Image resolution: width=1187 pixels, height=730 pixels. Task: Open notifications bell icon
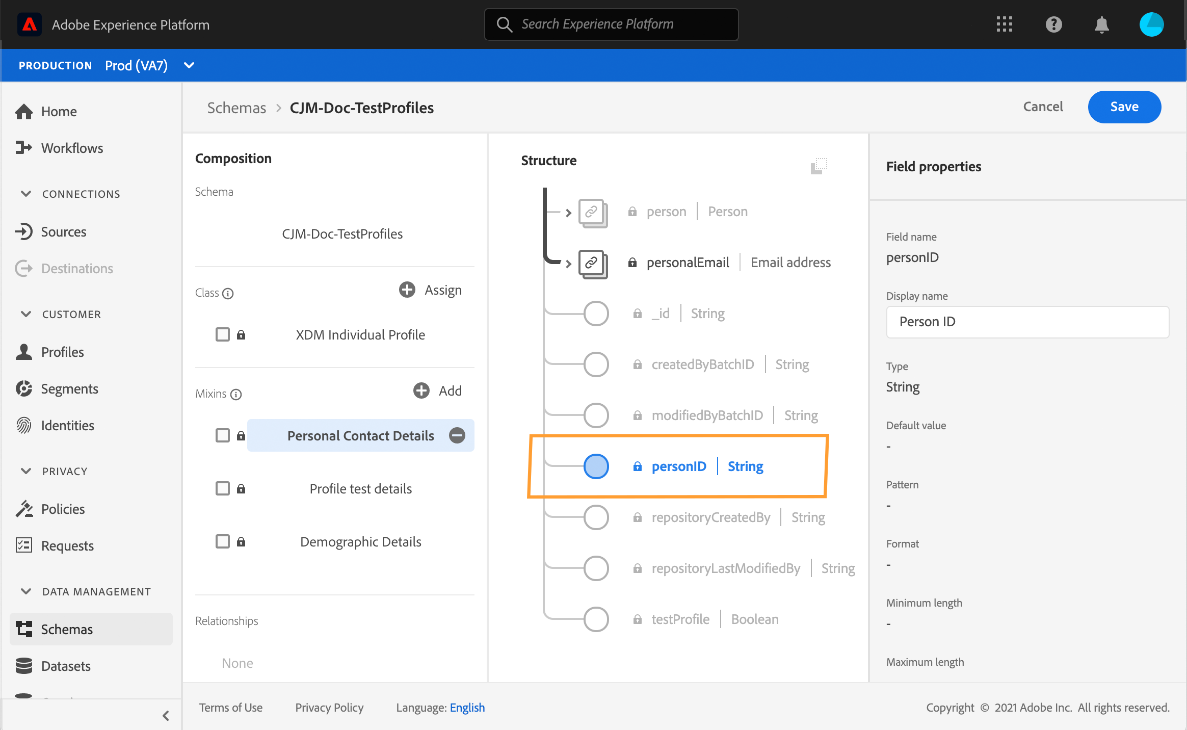pyautogui.click(x=1101, y=24)
